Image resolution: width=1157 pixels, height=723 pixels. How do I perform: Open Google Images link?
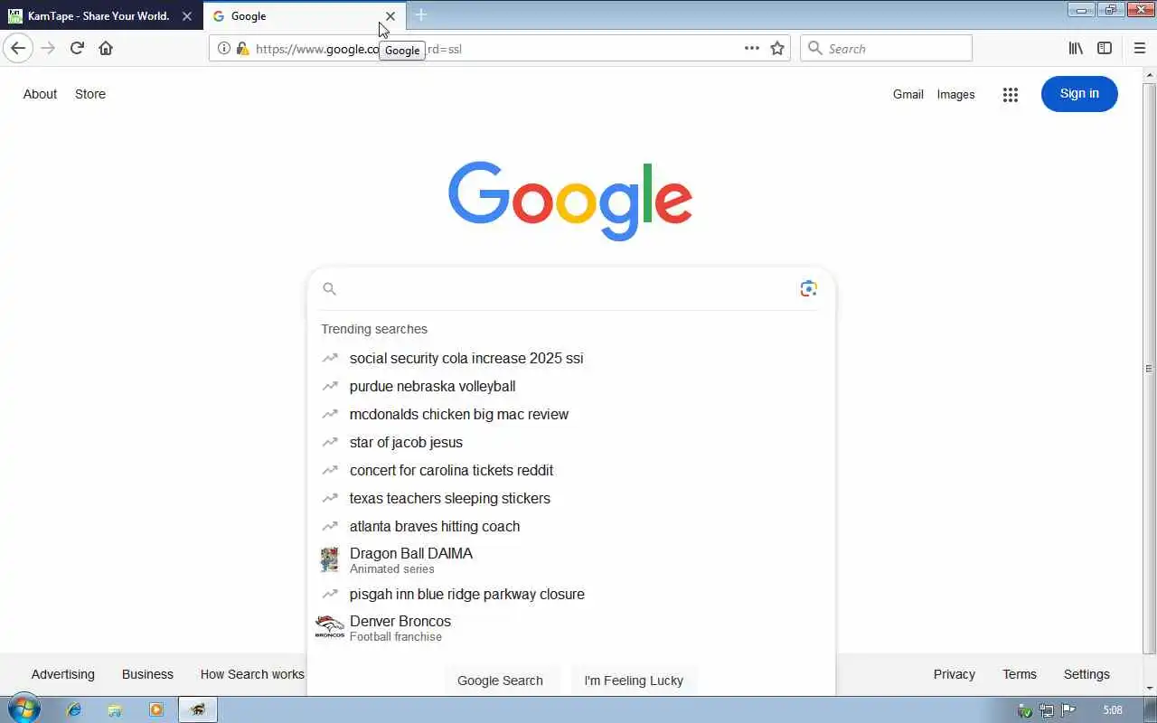pos(955,94)
